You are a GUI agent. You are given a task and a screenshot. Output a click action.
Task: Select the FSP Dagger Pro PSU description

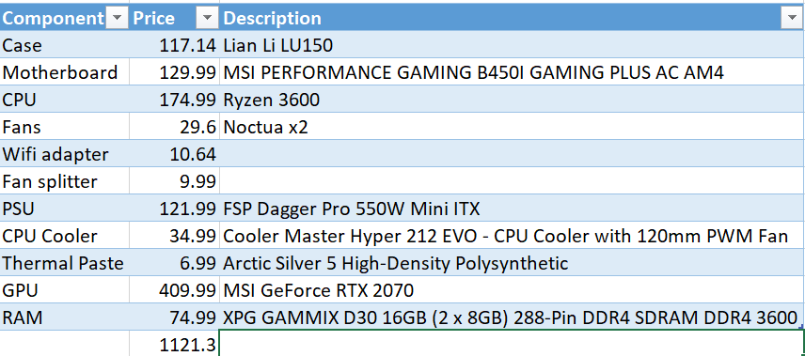513,209
